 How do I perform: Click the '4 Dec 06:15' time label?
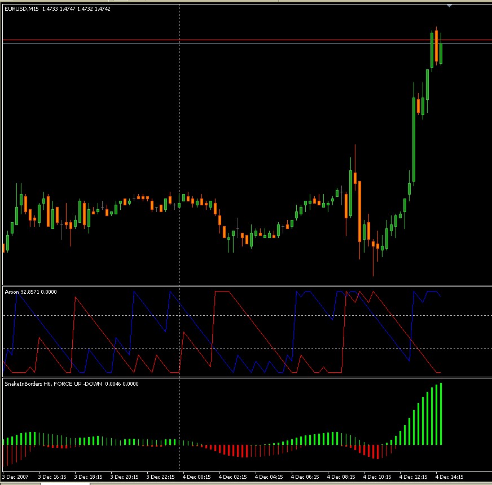[305, 477]
